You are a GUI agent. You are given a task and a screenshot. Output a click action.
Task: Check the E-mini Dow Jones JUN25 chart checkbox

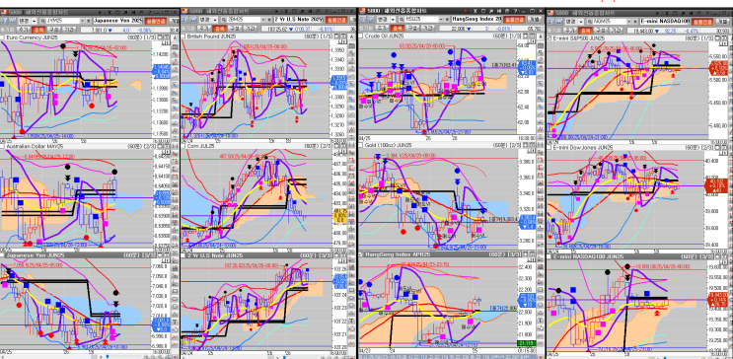(549, 147)
